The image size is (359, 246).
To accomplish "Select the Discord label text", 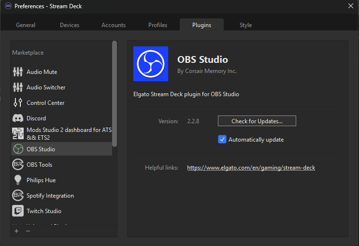I will pos(36,118).
